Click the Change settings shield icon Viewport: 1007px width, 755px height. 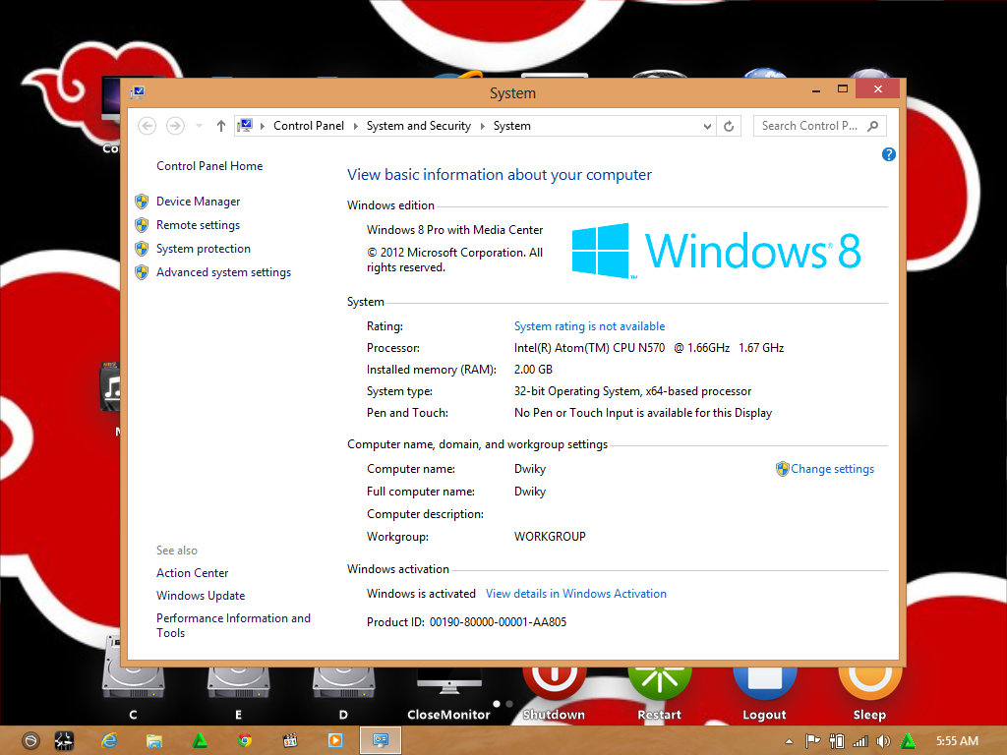point(781,469)
